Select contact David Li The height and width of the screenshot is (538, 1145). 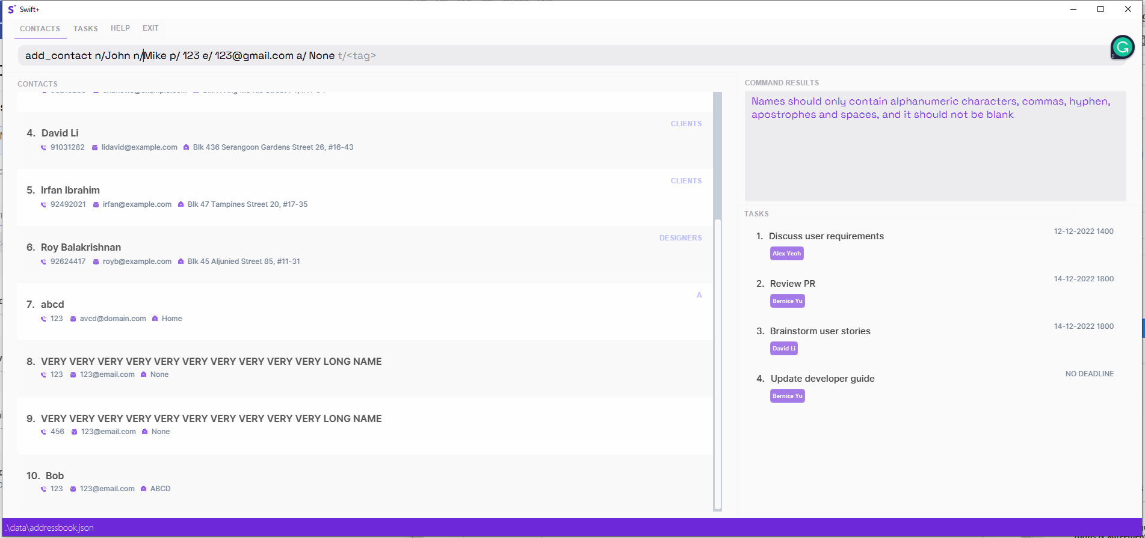[365, 140]
